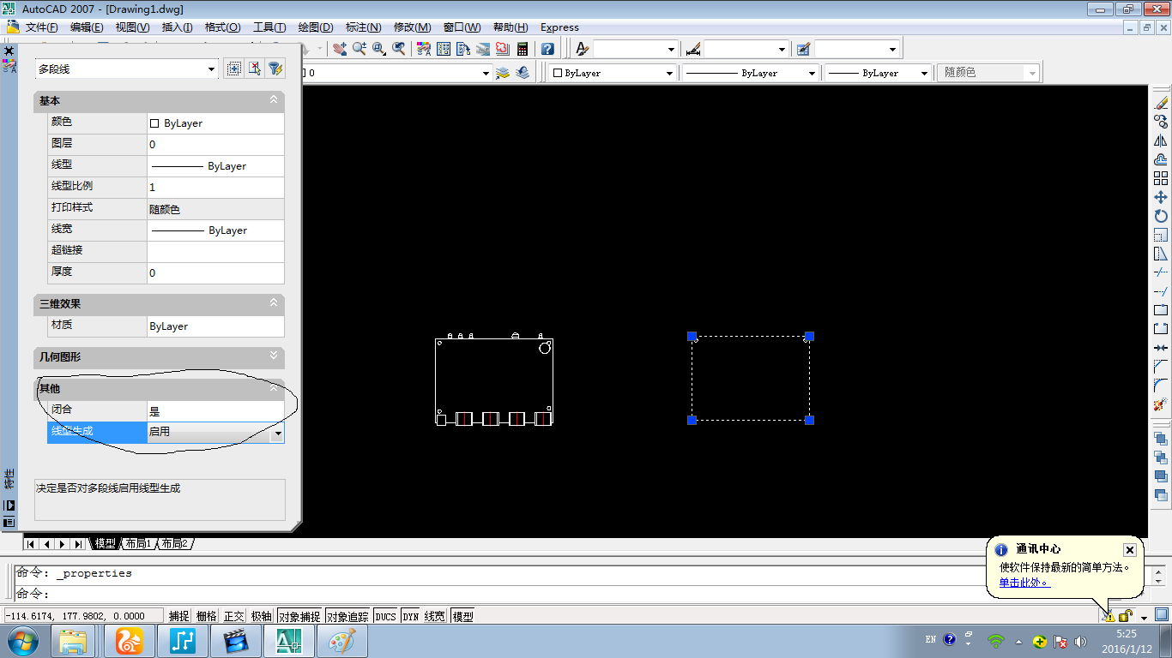Screen dimensions: 1172x658
Task: Toggle the 极轴 polar tracking
Action: (261, 616)
